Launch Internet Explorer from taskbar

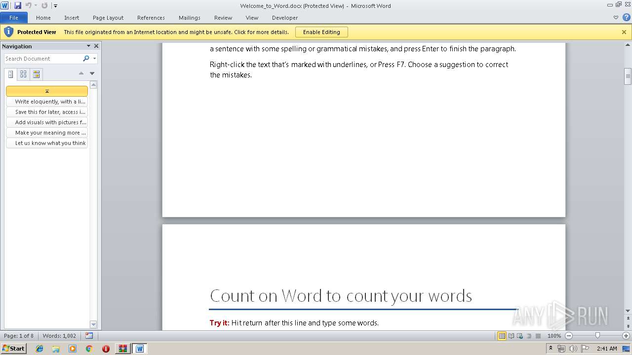39,349
